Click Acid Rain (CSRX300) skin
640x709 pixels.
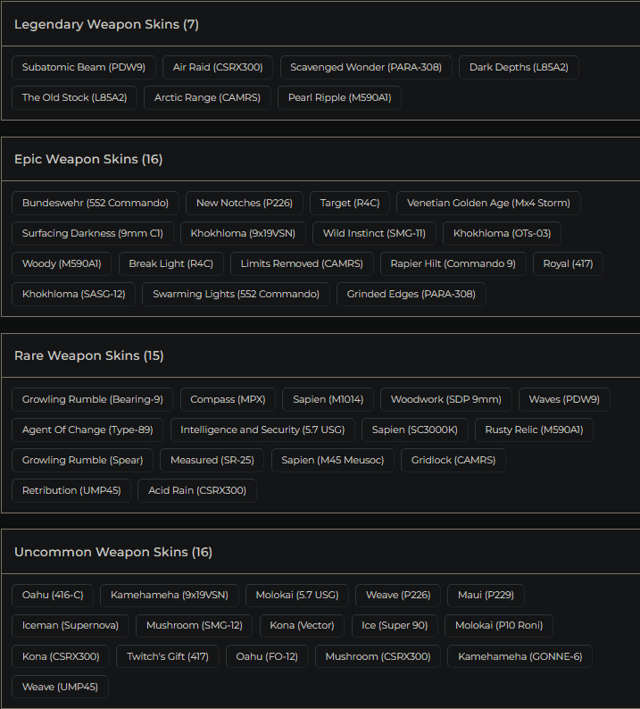point(197,490)
